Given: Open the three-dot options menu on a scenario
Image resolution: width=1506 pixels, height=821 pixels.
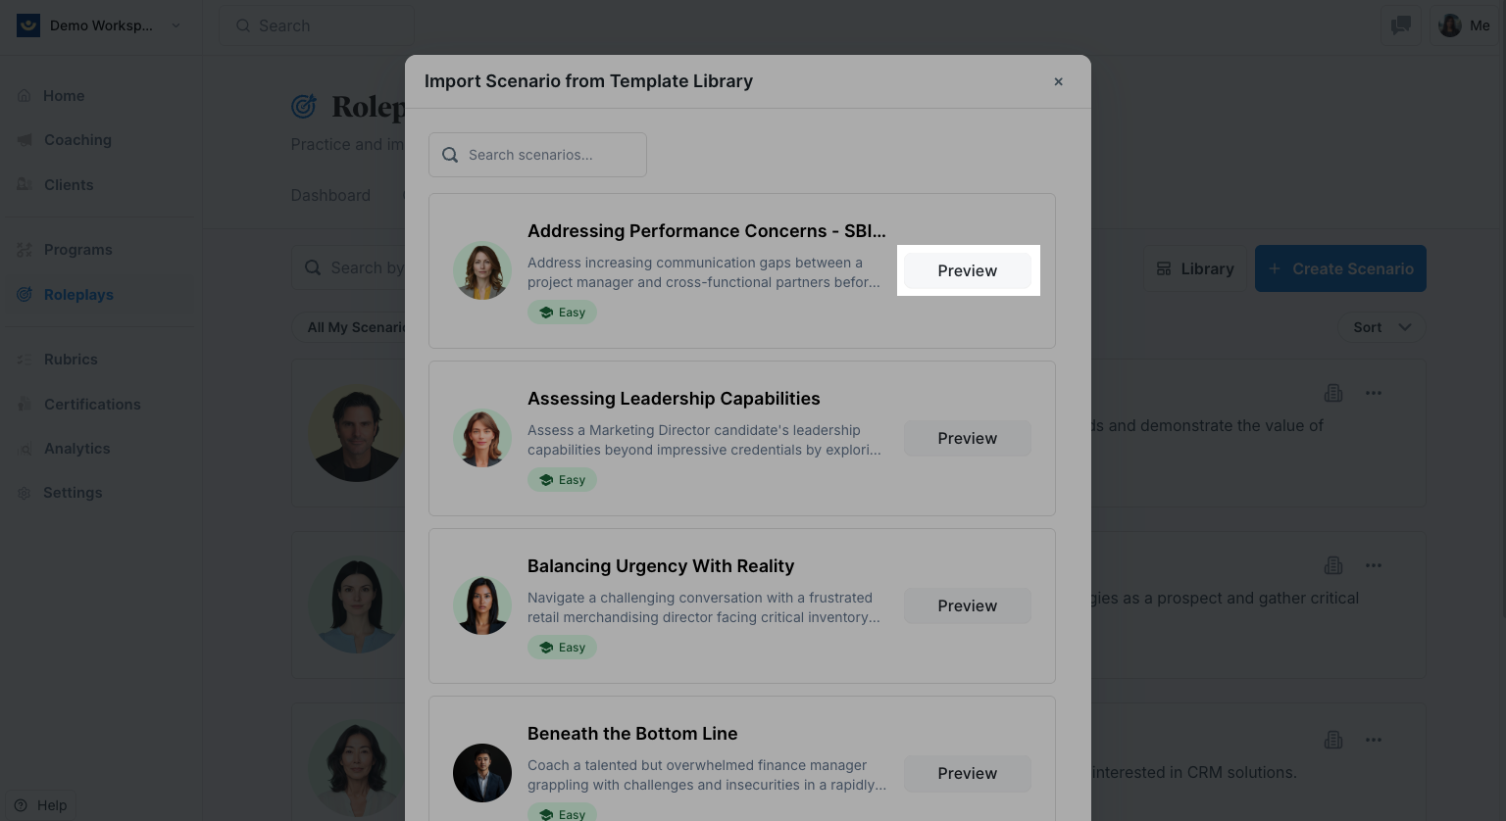Looking at the screenshot, I should click(x=1373, y=393).
